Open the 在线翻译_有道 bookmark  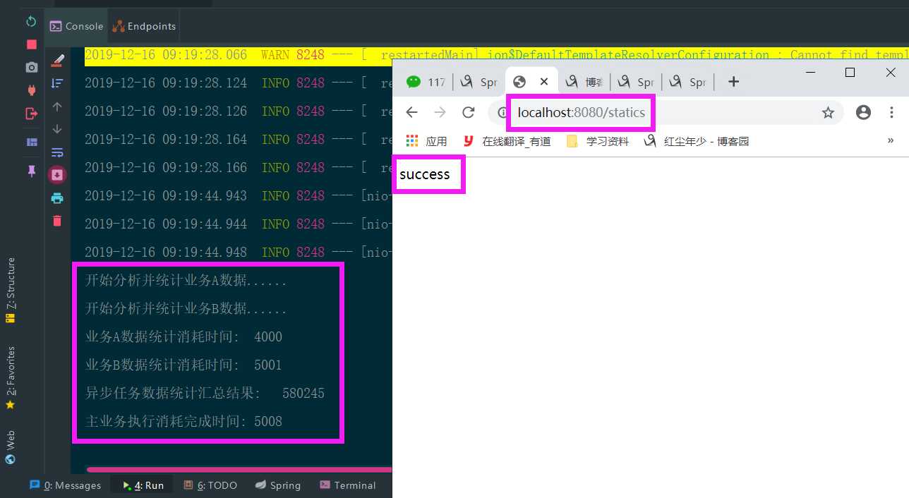pyautogui.click(x=507, y=141)
